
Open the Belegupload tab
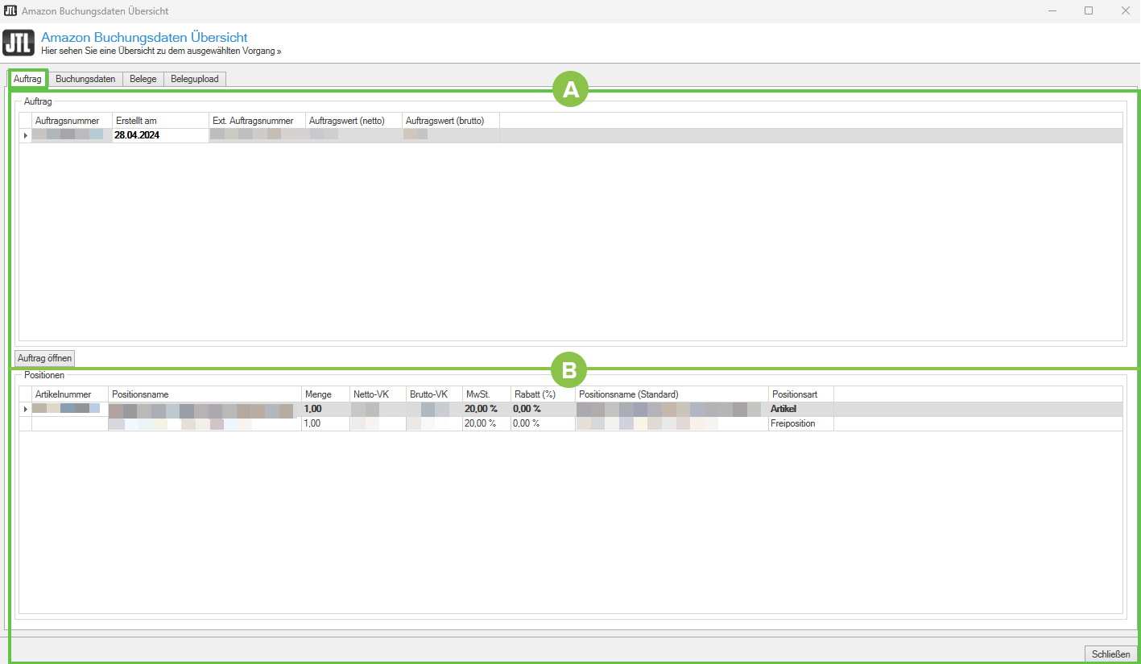point(195,79)
